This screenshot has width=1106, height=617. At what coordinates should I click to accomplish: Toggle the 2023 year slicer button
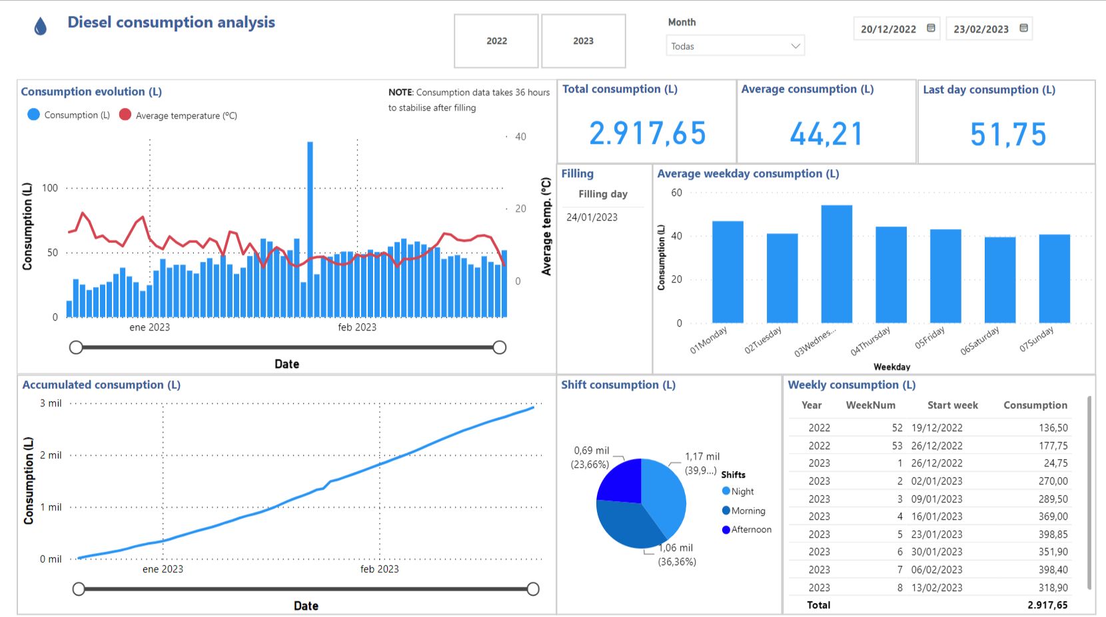click(583, 41)
